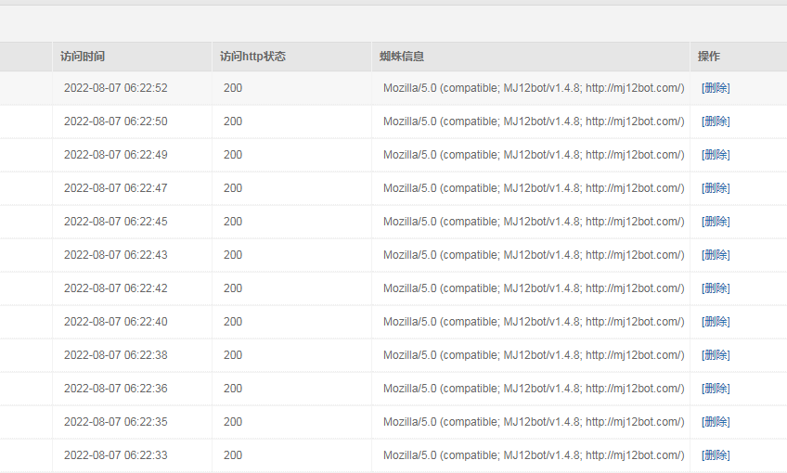Click the 200 status in the 06:22:45 row

(233, 222)
